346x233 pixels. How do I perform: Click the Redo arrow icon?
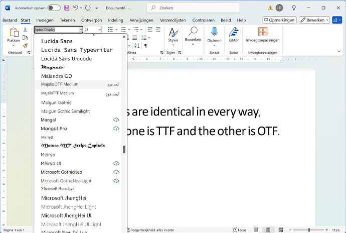88,8
